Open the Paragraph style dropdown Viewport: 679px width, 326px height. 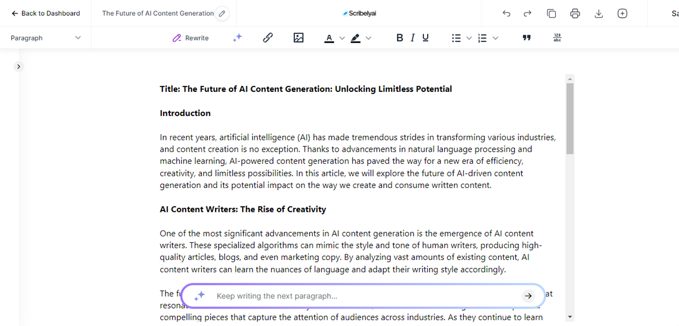(x=45, y=38)
